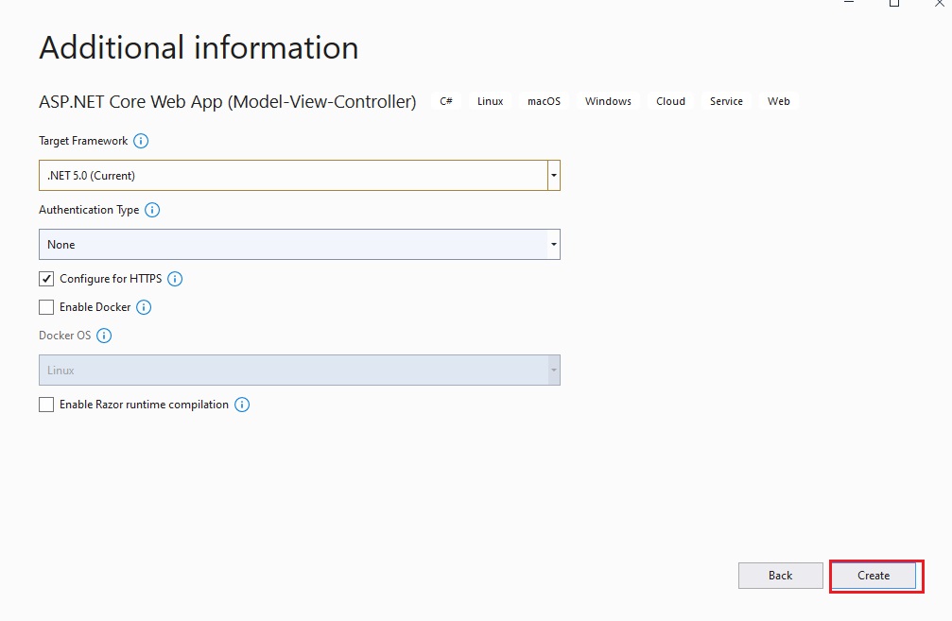Click the Create button
The image size is (952, 621).
click(x=874, y=576)
